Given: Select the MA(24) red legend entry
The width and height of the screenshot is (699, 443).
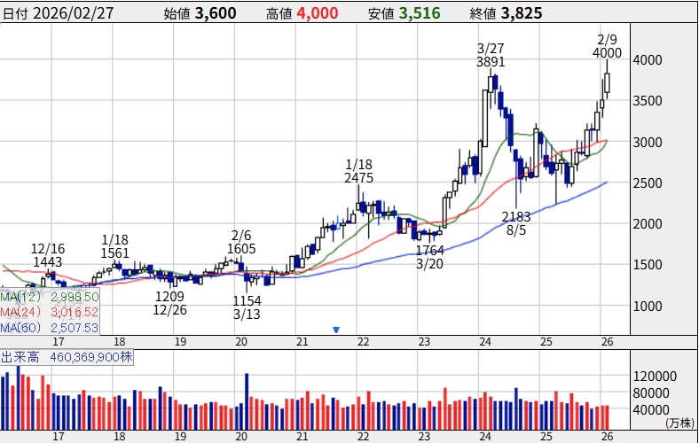Looking at the screenshot, I should tap(49, 311).
